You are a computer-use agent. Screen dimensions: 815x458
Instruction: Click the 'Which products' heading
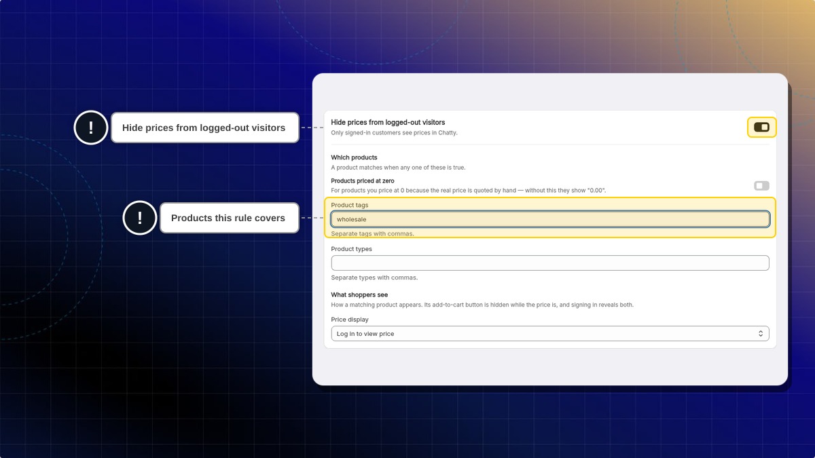tap(354, 157)
